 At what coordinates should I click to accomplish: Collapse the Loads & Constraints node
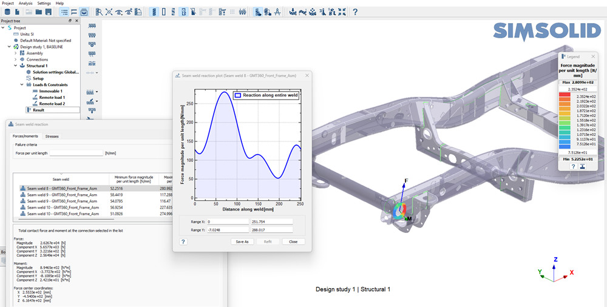point(22,85)
